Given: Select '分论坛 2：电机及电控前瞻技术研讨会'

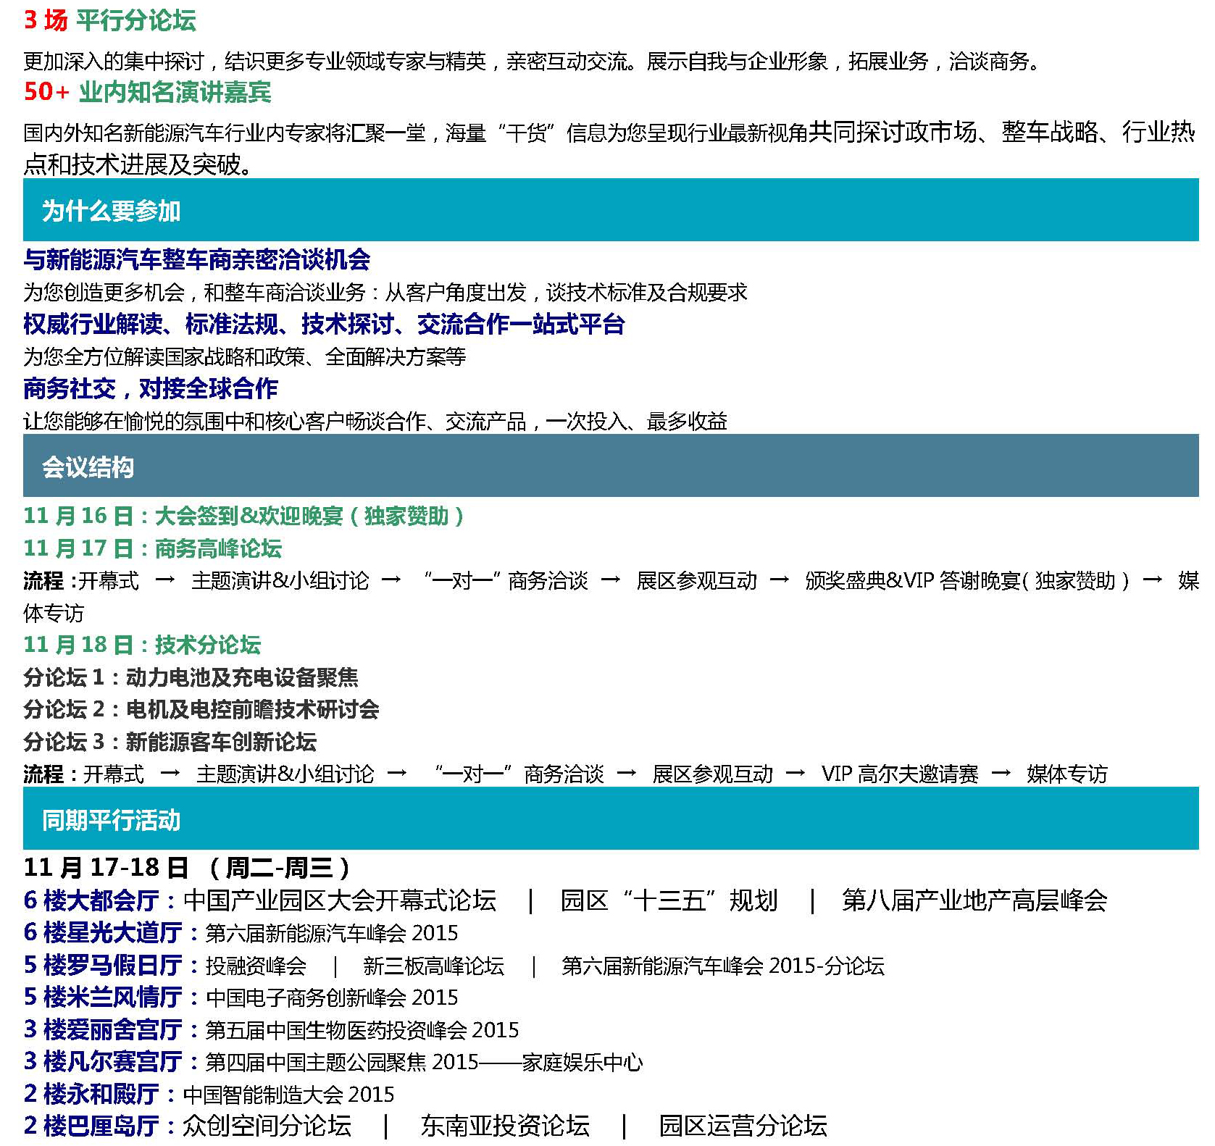Looking at the screenshot, I should pyautogui.click(x=201, y=709).
